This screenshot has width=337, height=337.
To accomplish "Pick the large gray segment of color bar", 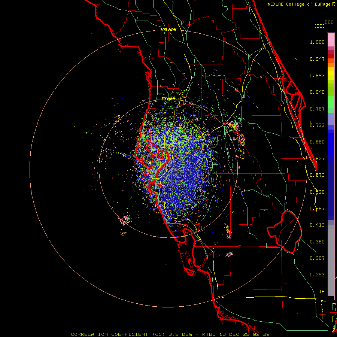I will [x=331, y=260].
